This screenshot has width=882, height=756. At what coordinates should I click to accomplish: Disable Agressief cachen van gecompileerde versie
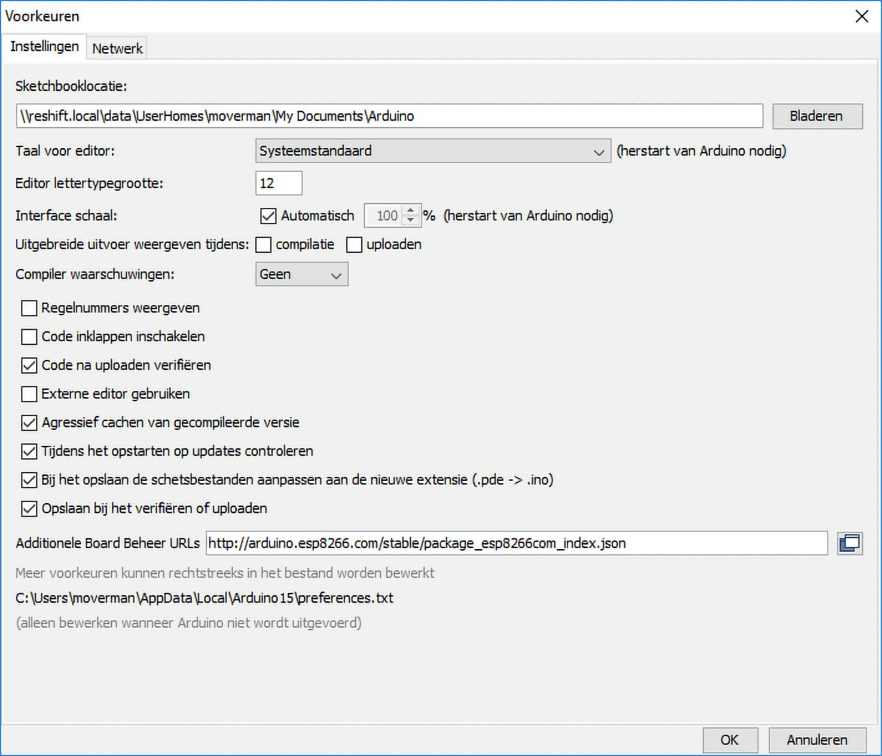click(x=28, y=423)
